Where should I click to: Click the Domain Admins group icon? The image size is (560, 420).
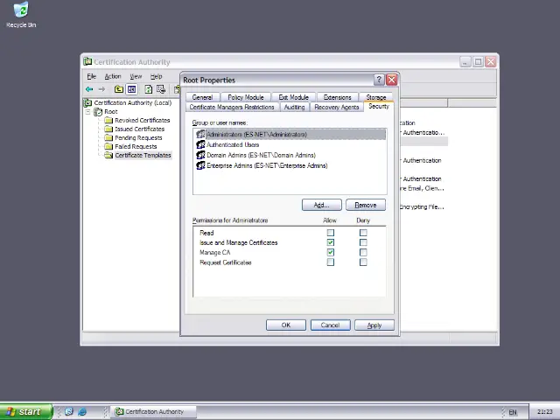point(200,155)
